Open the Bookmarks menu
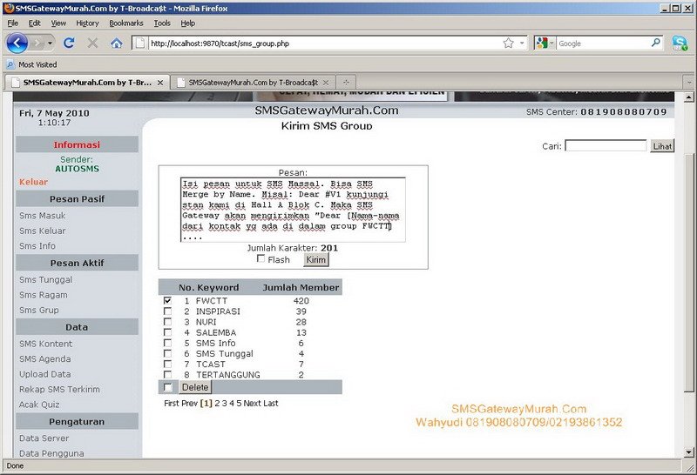 (126, 23)
